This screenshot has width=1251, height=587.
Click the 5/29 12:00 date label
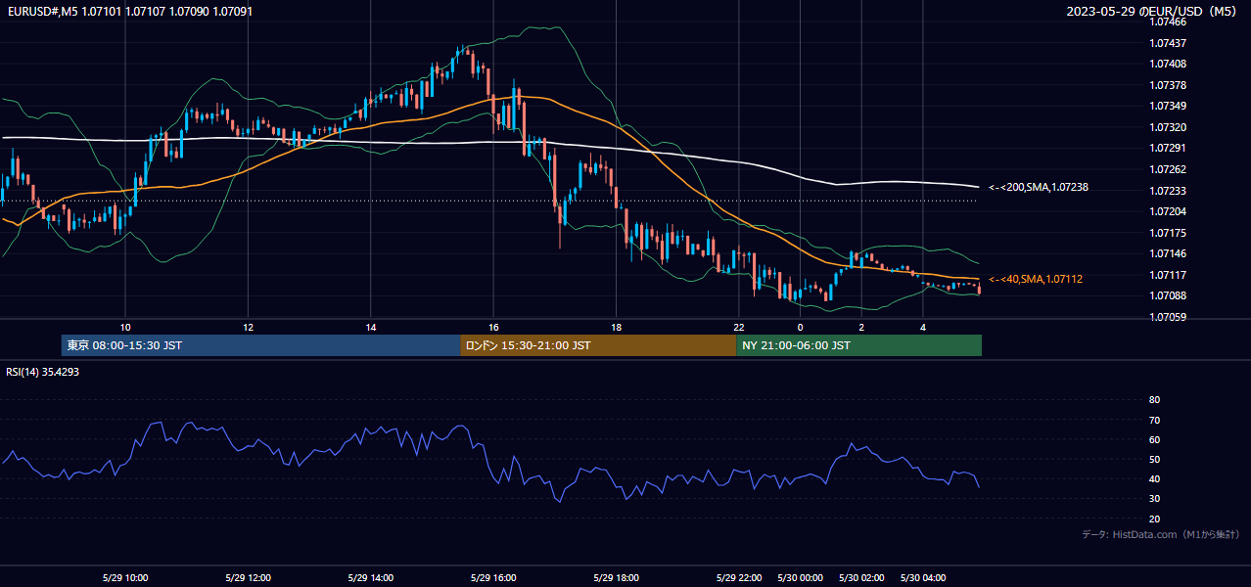(248, 577)
